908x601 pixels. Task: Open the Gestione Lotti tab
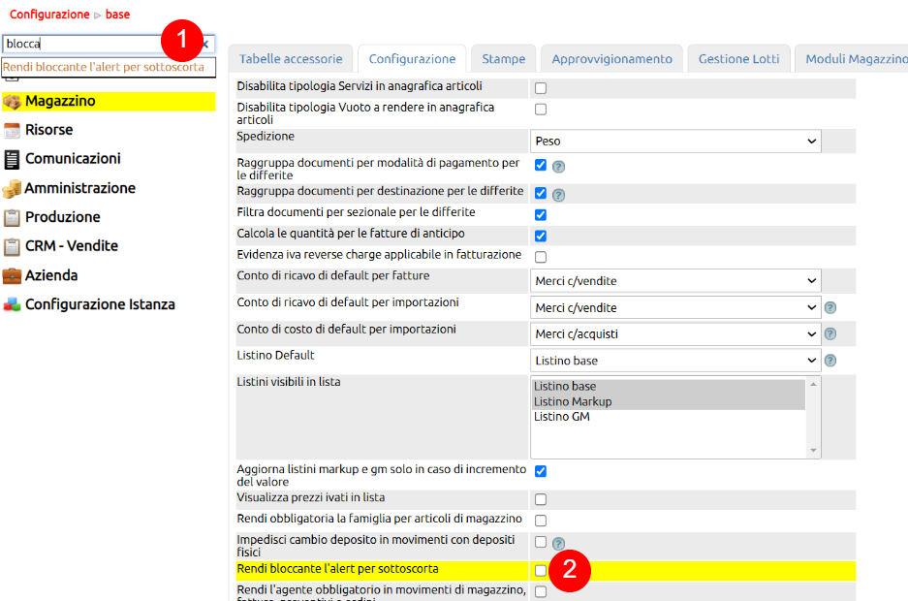pos(739,59)
